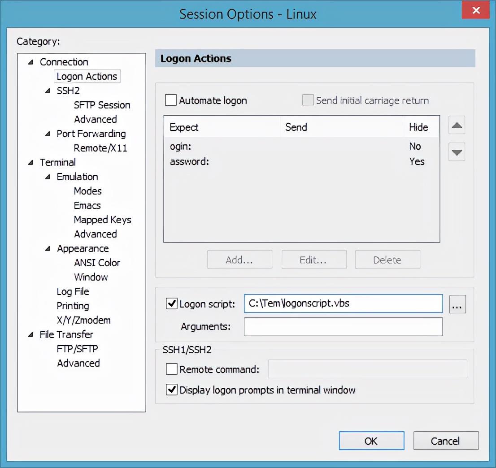Move selected logon action up
The image size is (496, 468).
click(457, 125)
